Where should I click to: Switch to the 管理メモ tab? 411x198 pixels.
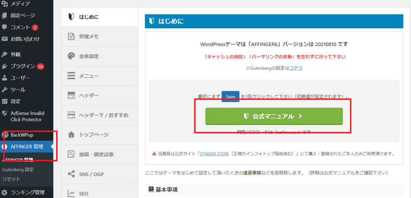tap(100, 36)
